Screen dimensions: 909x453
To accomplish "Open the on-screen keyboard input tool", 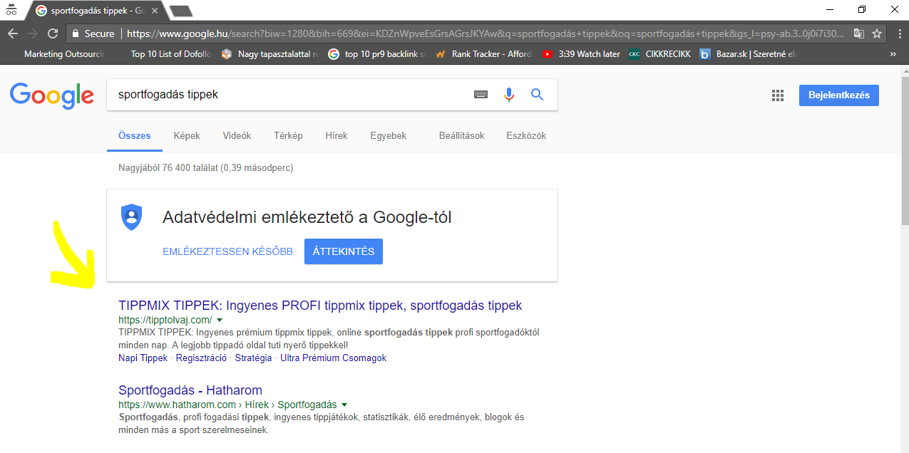I will pos(481,95).
